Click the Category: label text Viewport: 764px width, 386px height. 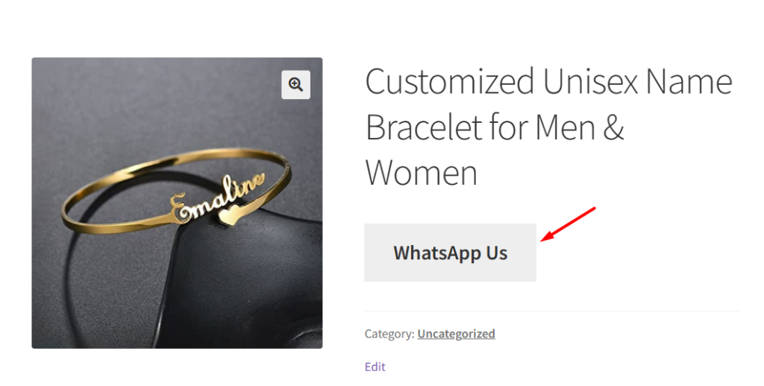click(x=389, y=334)
